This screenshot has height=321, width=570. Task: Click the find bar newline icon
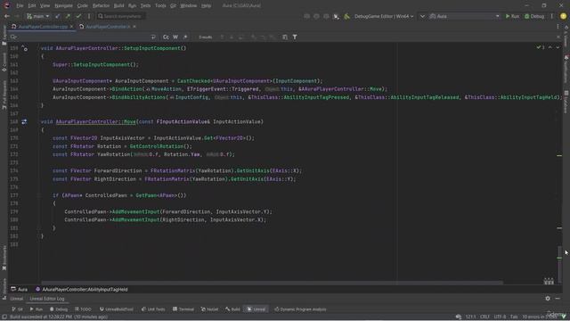tap(153, 37)
